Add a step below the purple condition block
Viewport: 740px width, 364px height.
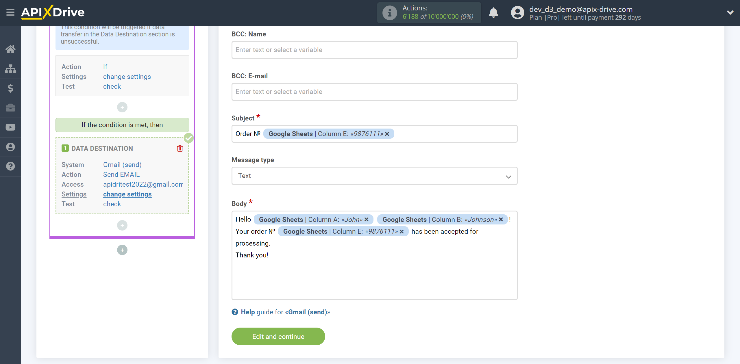coord(122,250)
